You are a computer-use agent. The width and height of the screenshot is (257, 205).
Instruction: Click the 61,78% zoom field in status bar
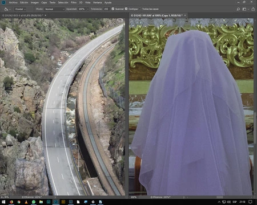coord(5,197)
